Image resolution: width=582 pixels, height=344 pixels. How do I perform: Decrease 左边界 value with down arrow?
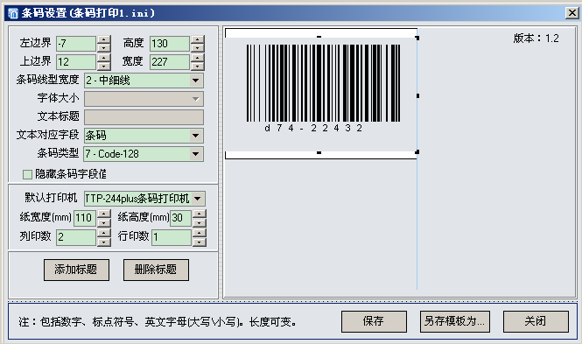(x=104, y=47)
